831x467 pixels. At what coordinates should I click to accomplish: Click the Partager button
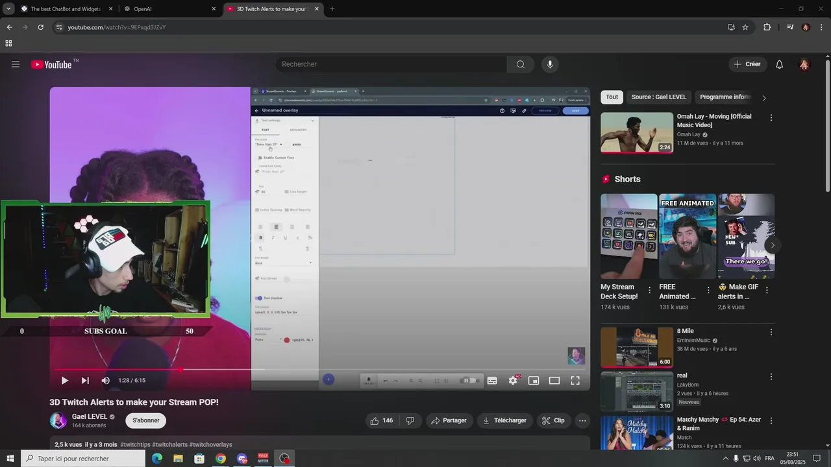click(449, 420)
